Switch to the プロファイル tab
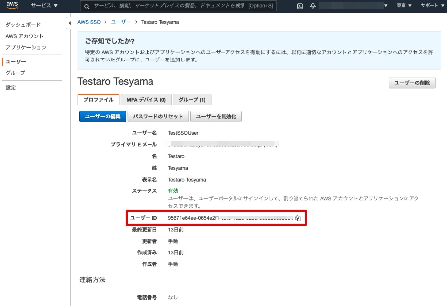Image resolution: width=447 pixels, height=306 pixels. point(98,100)
